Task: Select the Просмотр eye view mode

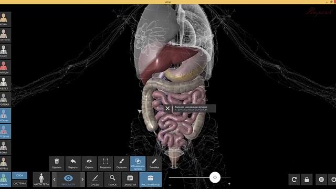Action: (68, 180)
